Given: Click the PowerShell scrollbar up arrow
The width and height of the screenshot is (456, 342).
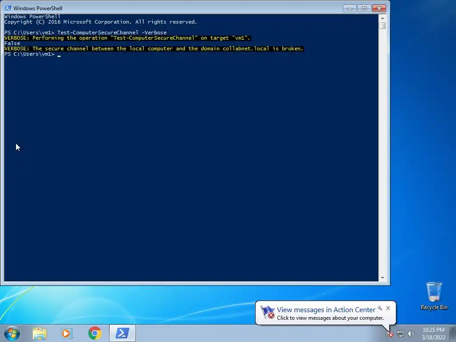Looking at the screenshot, I should pyautogui.click(x=383, y=18).
